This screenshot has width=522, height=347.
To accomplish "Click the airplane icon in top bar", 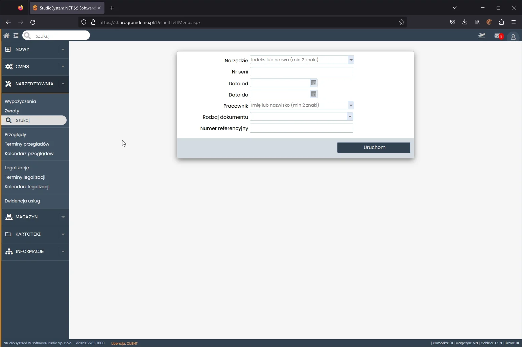I will click(482, 36).
